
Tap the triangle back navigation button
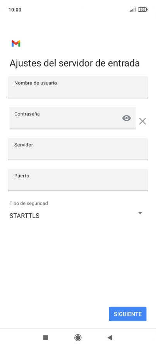(x=110, y=337)
